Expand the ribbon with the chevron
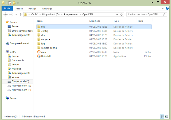The image size is (171, 120). [163, 8]
